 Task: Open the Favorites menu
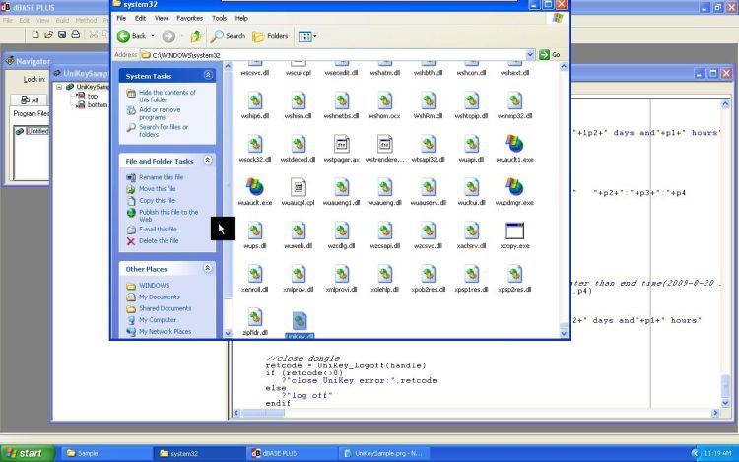pos(189,18)
